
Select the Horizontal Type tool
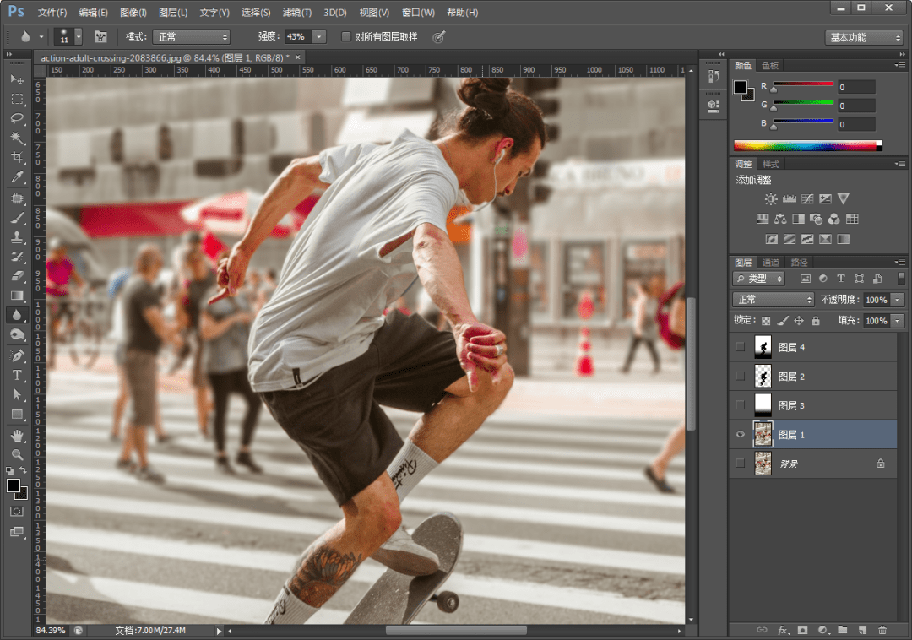17,375
